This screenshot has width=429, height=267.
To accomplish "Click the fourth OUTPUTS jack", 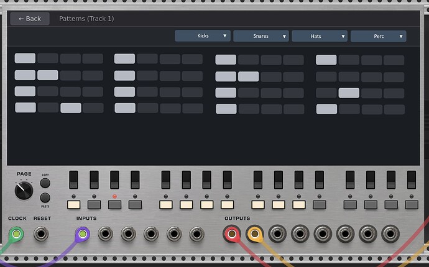I will coord(300,234).
